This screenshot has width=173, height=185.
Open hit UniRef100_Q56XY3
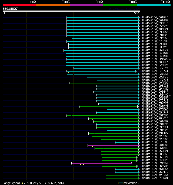(155, 26)
